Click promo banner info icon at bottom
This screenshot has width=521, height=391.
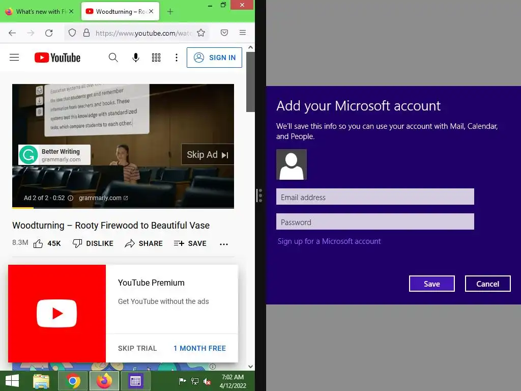click(x=213, y=367)
